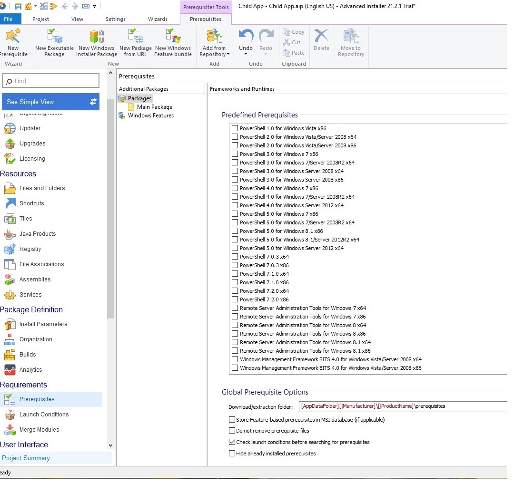
Task: Open the Upgrades page
Action: pyautogui.click(x=32, y=144)
